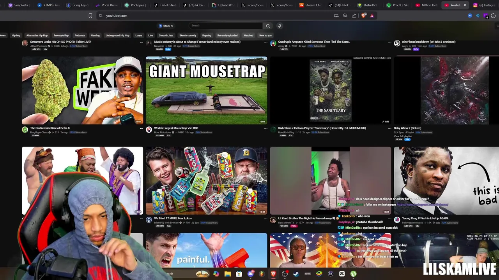Screen dimensions: 499x280
Task: Open the browser extensions puzzle icon
Action: (494, 16)
